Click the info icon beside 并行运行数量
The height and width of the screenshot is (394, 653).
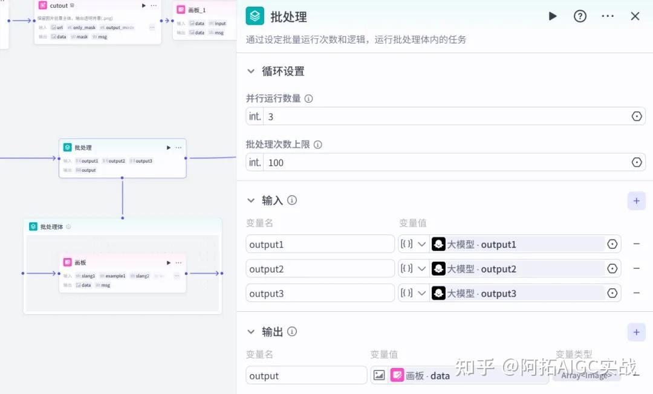coord(308,98)
